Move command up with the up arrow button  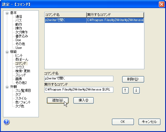[x=125, y=90]
